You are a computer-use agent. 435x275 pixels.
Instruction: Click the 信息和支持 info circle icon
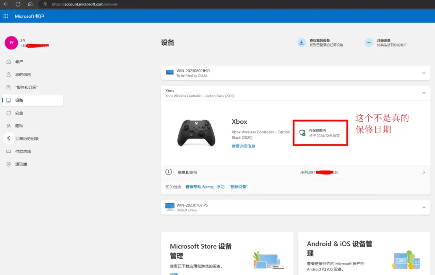pyautogui.click(x=169, y=172)
